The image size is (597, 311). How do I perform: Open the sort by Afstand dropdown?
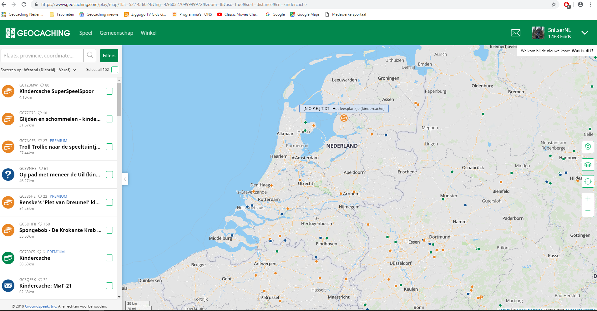[x=50, y=70]
